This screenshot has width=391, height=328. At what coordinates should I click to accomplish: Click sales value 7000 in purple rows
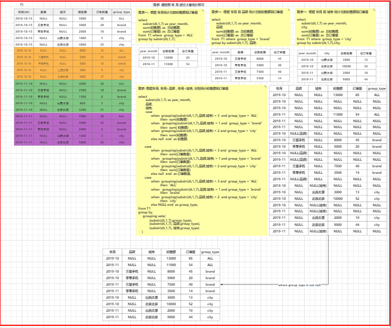point(83,117)
